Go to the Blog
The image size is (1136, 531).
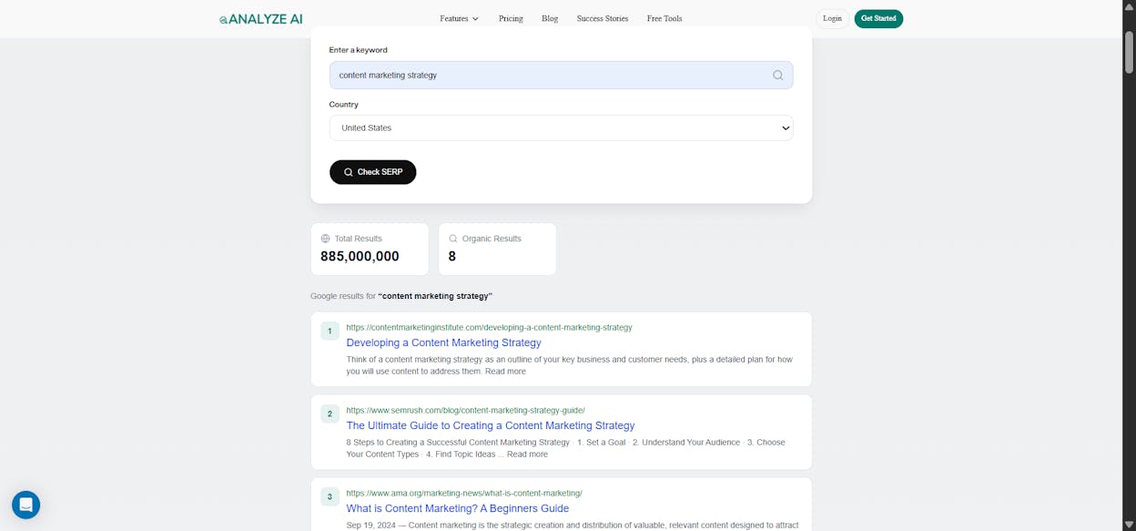[550, 18]
